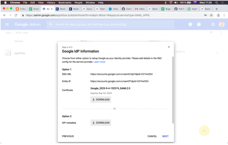228x145 pixels.
Task: Open the Chrome menu in menu bar
Action: 15,3
